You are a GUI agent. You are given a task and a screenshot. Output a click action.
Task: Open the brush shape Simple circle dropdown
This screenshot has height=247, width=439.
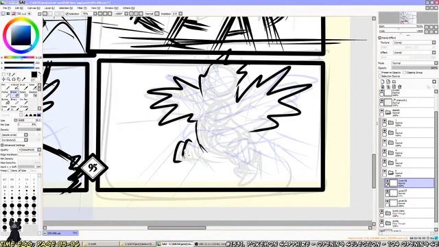[x=14, y=135]
